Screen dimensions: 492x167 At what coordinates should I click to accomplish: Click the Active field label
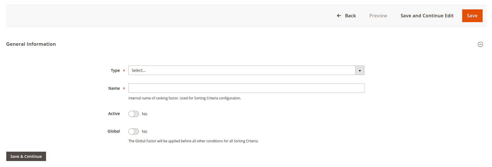click(x=114, y=114)
